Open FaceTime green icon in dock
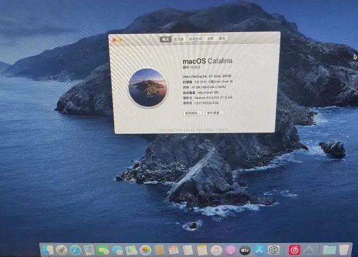358x257 pixels. (103, 250)
